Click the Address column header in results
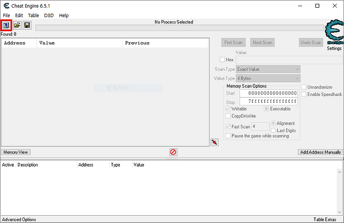 (19, 43)
